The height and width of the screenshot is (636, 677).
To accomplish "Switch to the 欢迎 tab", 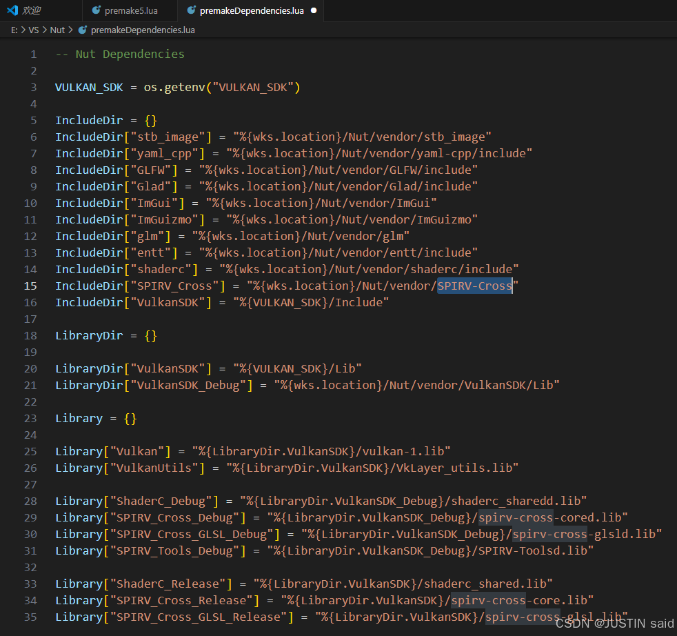I will (x=31, y=10).
